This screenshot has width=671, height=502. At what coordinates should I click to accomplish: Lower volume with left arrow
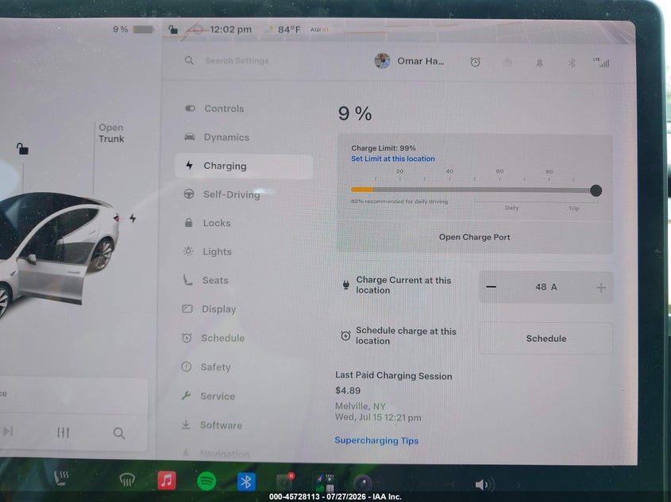[453, 485]
